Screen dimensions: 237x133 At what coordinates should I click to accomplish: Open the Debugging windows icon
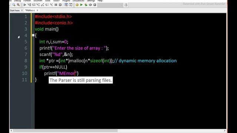click(x=66, y=5)
